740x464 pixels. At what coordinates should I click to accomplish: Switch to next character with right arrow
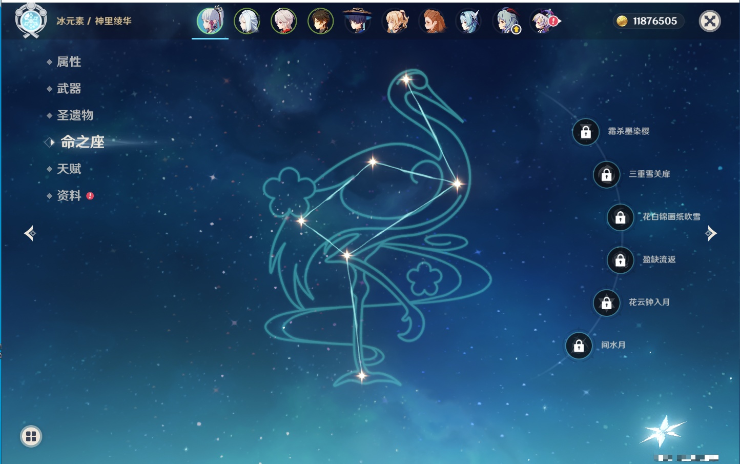coord(711,233)
